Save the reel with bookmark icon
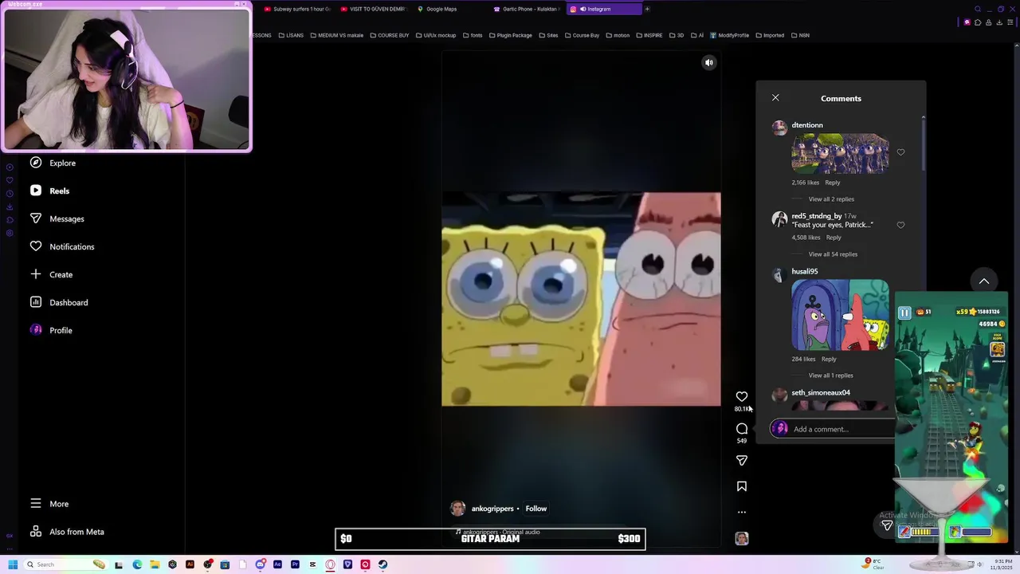Viewport: 1020px width, 574px height. [742, 486]
